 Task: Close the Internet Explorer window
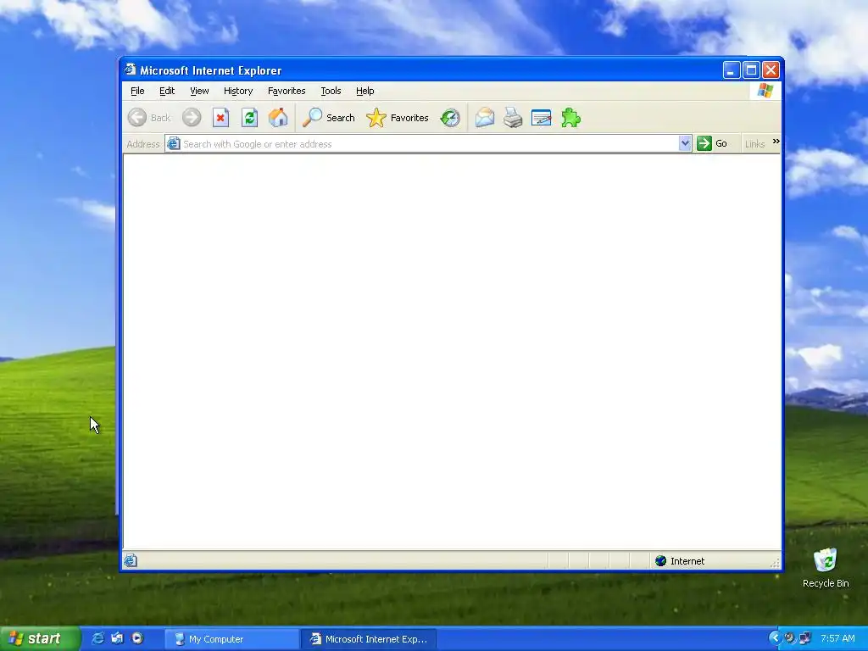point(771,70)
